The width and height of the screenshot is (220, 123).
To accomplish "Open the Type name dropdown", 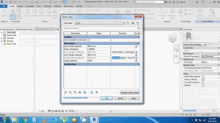I will pos(124,23).
